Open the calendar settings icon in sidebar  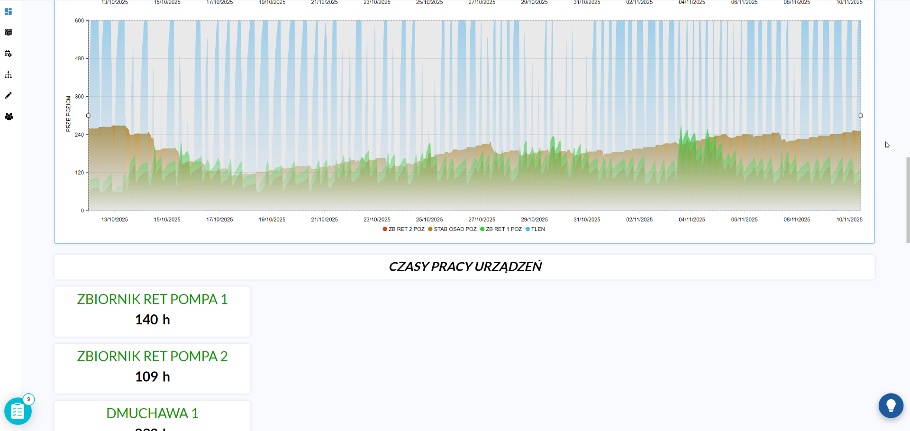8,54
